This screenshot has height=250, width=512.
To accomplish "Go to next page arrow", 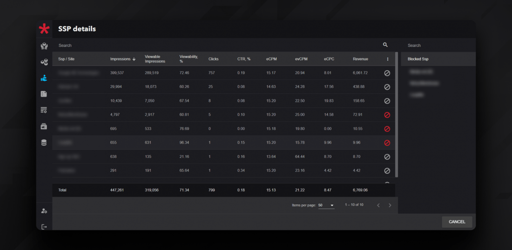I will [x=390, y=205].
